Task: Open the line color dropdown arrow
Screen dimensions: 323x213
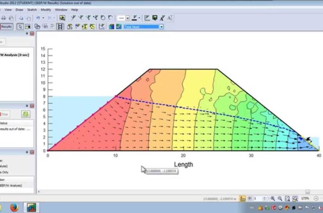Action: click(x=139, y=18)
